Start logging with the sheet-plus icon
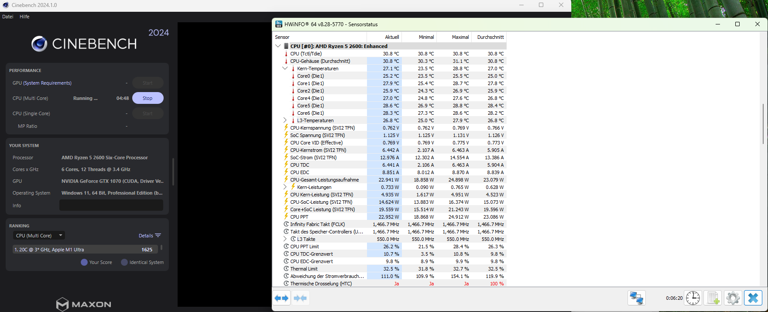Viewport: 768px width, 312px height. [x=713, y=298]
